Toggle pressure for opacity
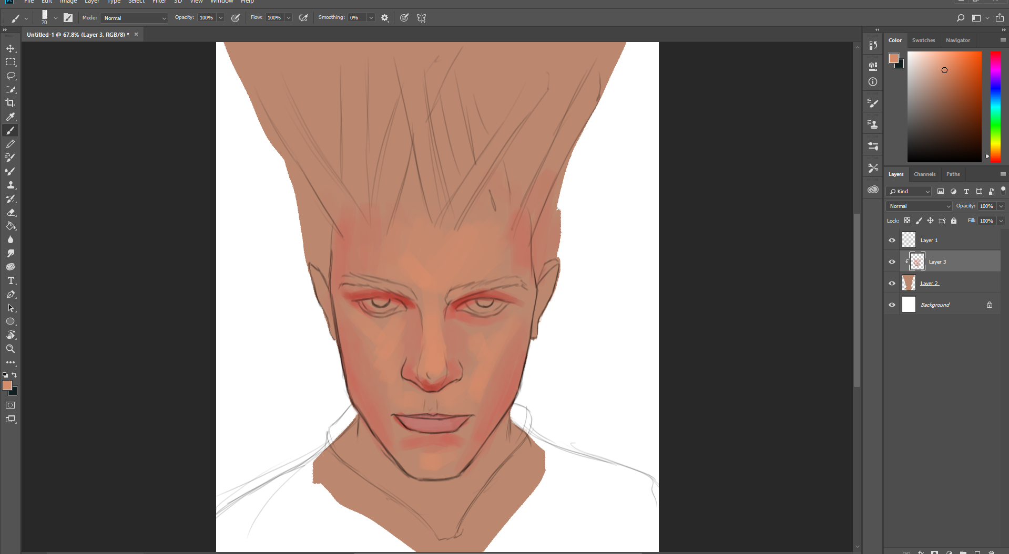This screenshot has width=1009, height=554. pyautogui.click(x=236, y=18)
